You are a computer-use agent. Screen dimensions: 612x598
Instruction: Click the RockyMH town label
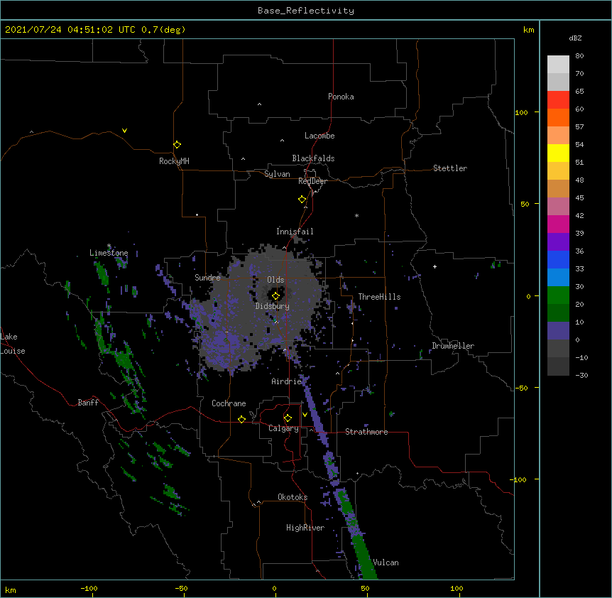(174, 161)
